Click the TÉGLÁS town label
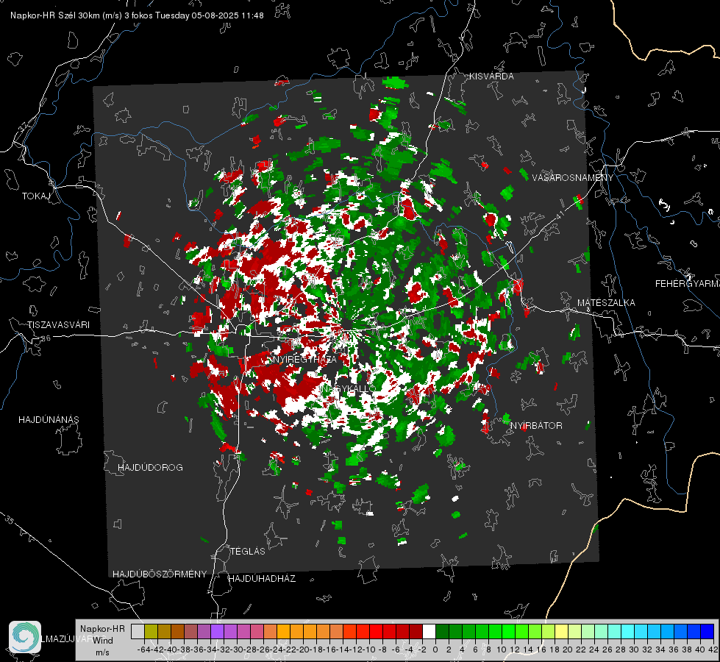720x662 pixels. [248, 552]
